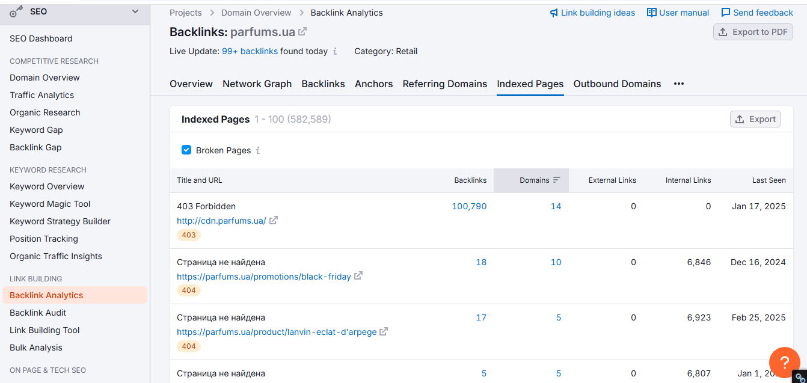Image resolution: width=807 pixels, height=383 pixels.
Task: Click Export to PDF button
Action: [753, 32]
